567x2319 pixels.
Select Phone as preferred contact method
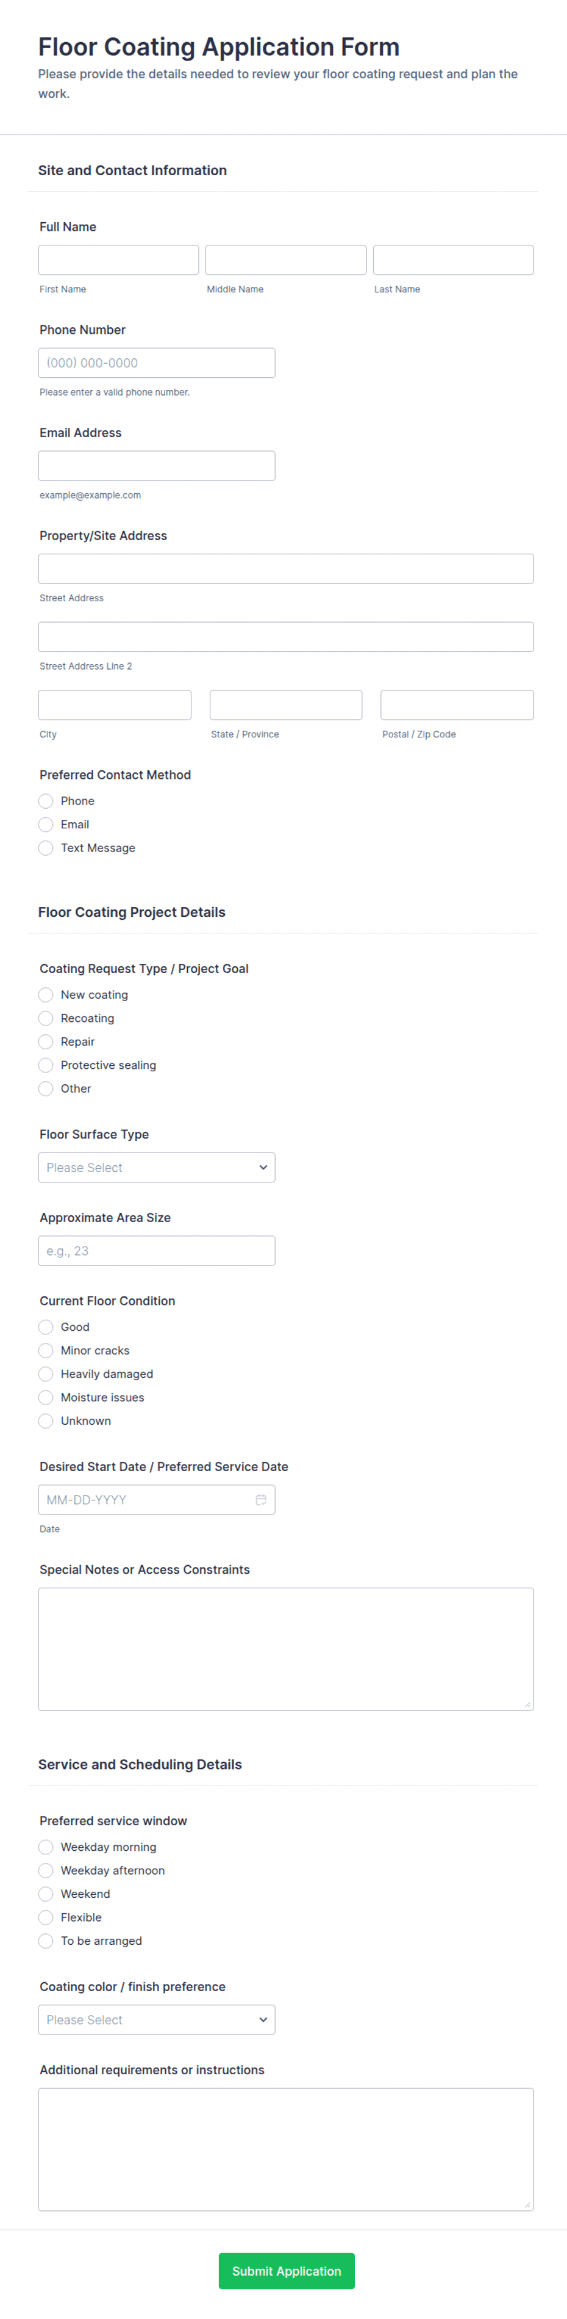(x=46, y=801)
